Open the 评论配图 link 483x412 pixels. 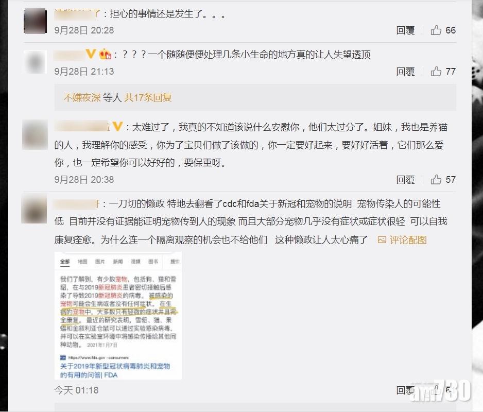(408, 240)
